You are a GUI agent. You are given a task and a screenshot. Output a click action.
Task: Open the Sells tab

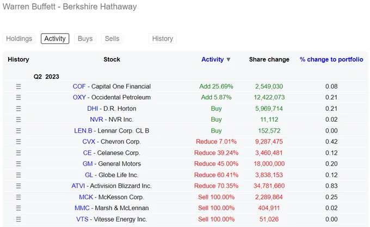112,39
